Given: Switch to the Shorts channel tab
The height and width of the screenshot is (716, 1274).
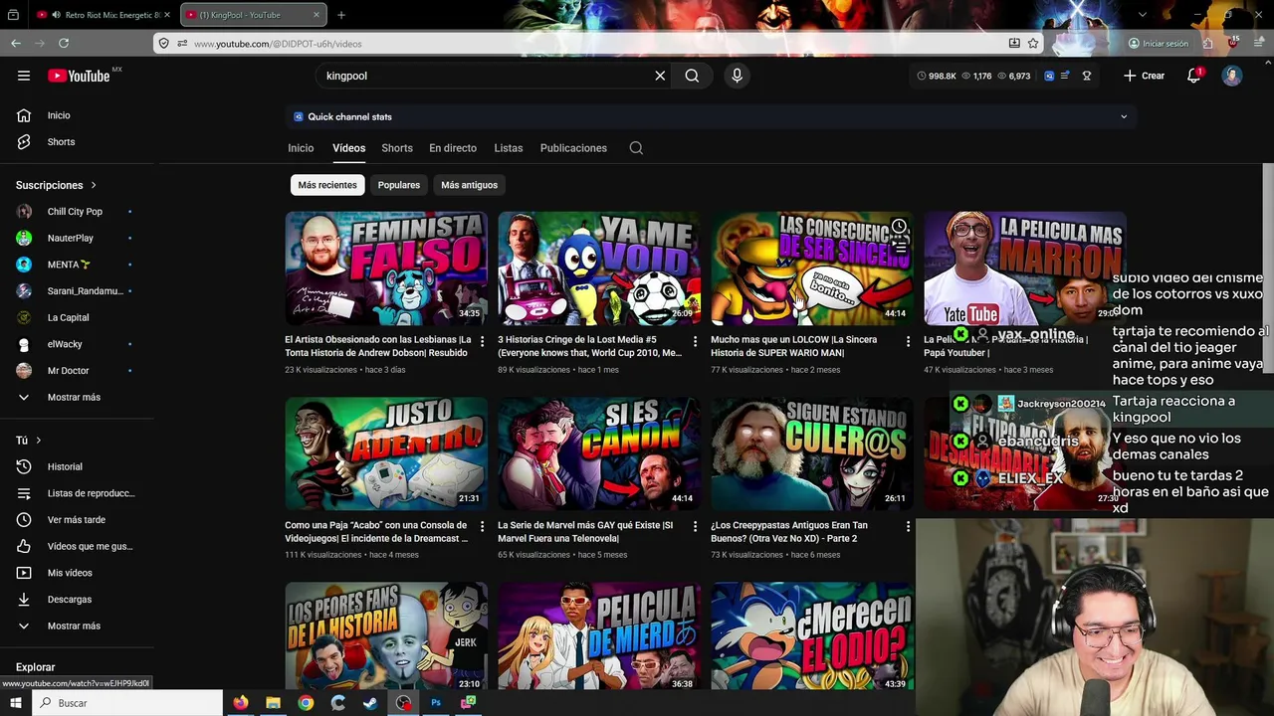Looking at the screenshot, I should 397,148.
